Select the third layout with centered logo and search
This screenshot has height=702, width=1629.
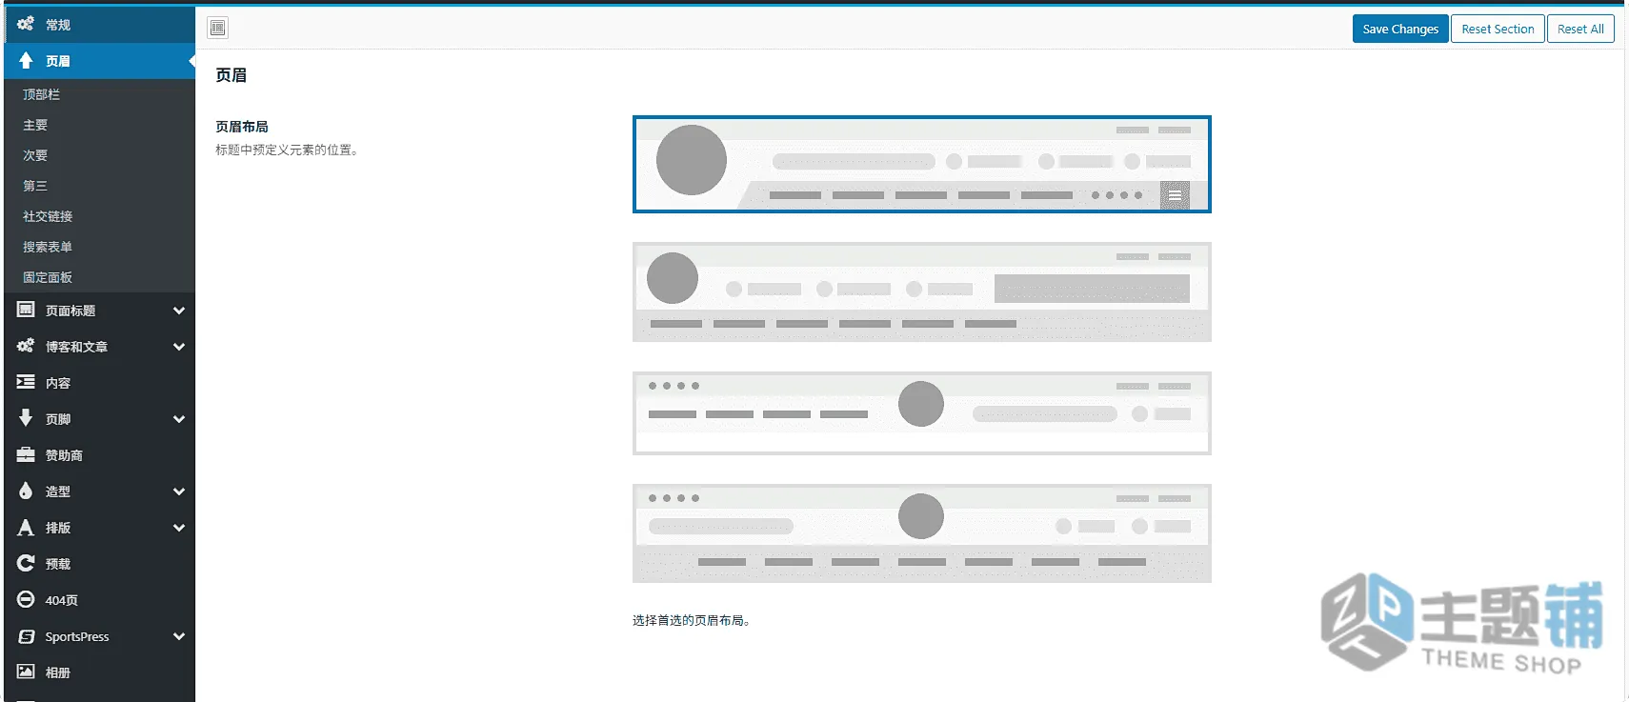pyautogui.click(x=922, y=412)
